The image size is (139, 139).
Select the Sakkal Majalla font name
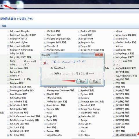click(x=54, y=135)
